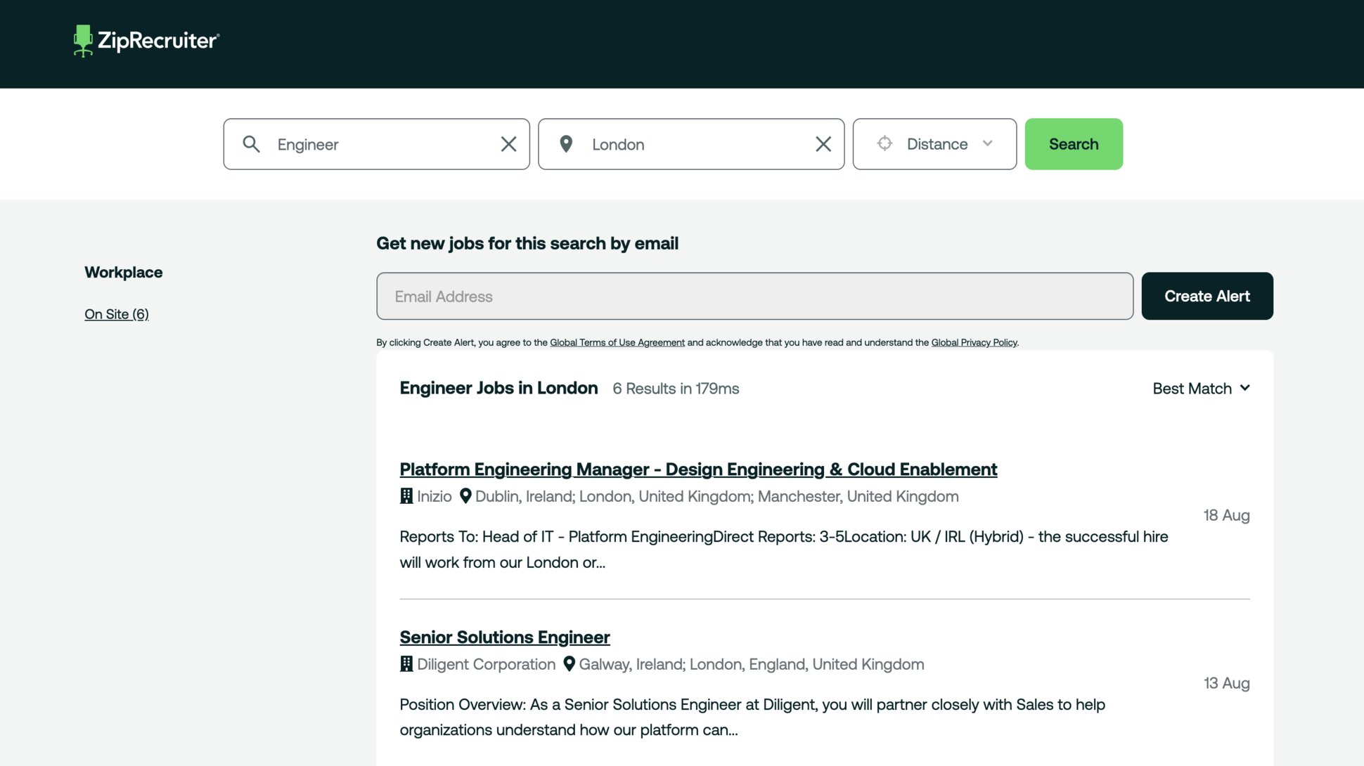
Task: Click the Inizio company name
Action: tap(435, 496)
